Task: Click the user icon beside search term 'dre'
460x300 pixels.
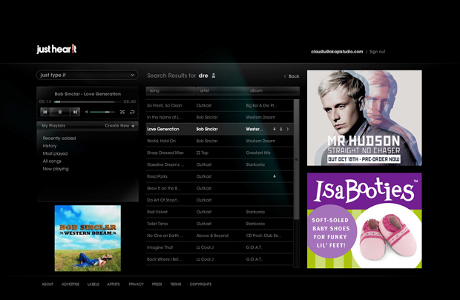Action: (x=214, y=76)
